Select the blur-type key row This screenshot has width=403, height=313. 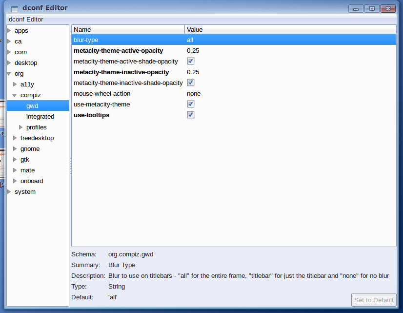click(127, 40)
